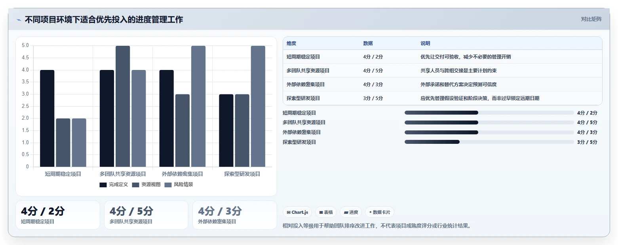The image size is (618, 245).
Task: Click the title 不同项目环境下适合优先投入的进度管理工作
Action: coord(104,19)
